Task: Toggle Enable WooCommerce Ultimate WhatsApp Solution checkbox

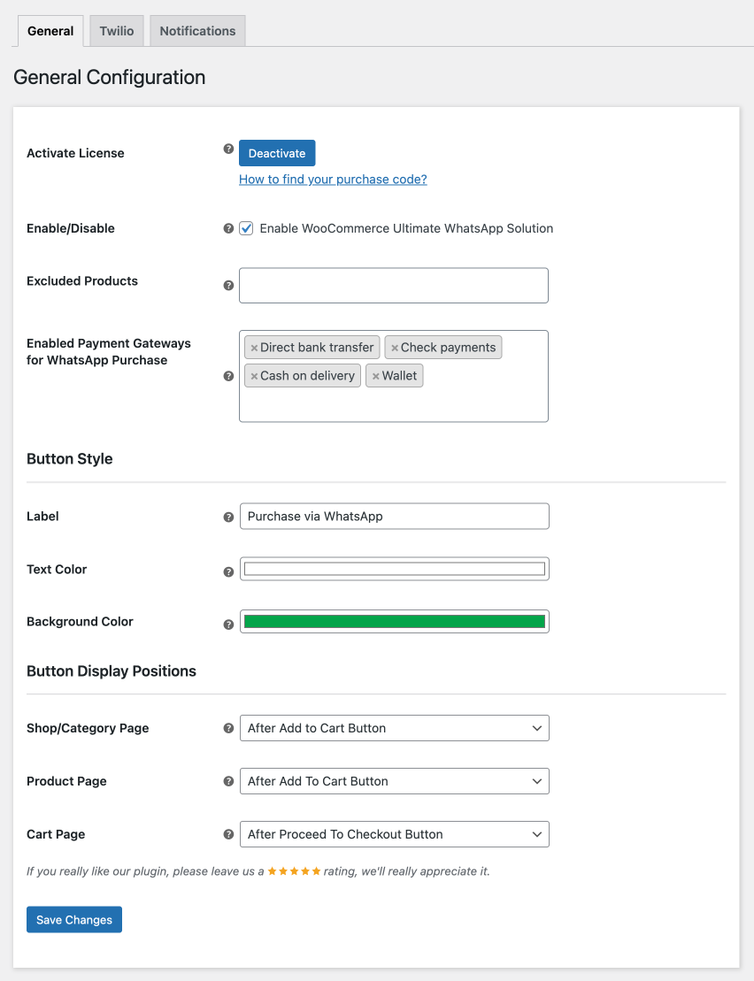Action: coord(247,228)
